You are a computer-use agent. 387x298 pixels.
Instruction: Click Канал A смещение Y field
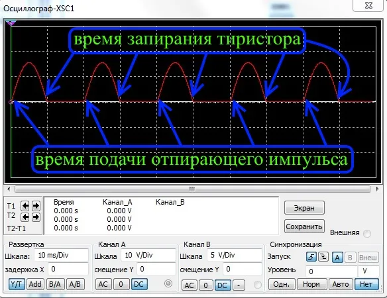156,269
